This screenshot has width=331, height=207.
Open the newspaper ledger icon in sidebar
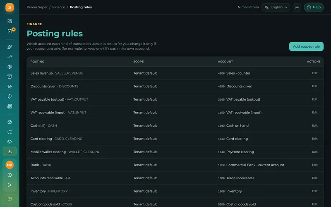[x=10, y=106]
